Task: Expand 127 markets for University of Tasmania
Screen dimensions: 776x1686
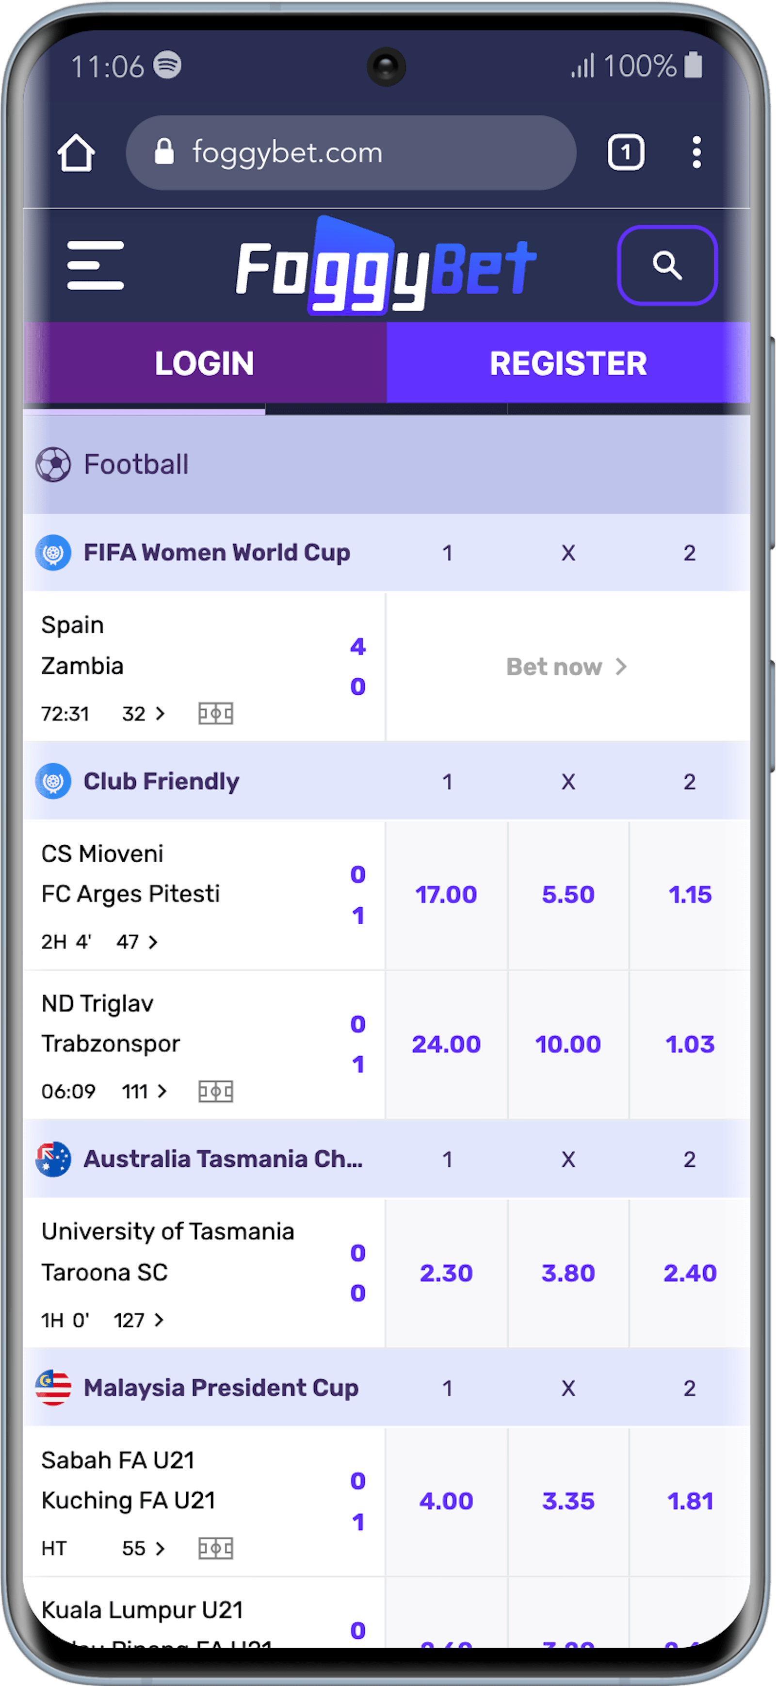Action: click(139, 1320)
